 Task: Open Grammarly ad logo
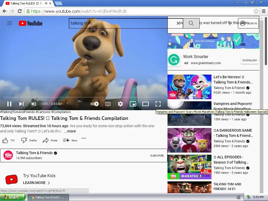click(x=174, y=60)
